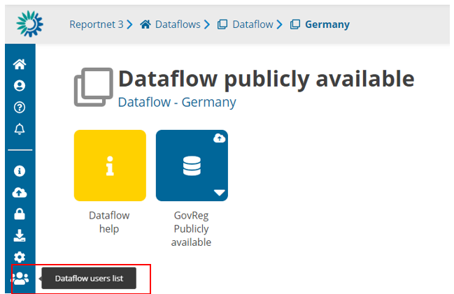Open the Dataflow users list icon
The width and height of the screenshot is (454, 294).
[x=20, y=279]
